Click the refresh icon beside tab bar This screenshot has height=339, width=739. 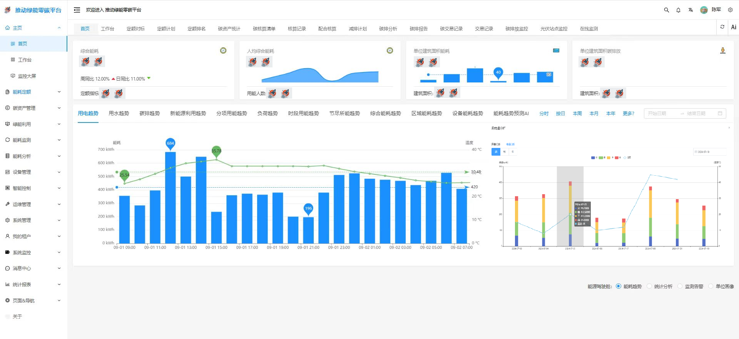tap(722, 27)
